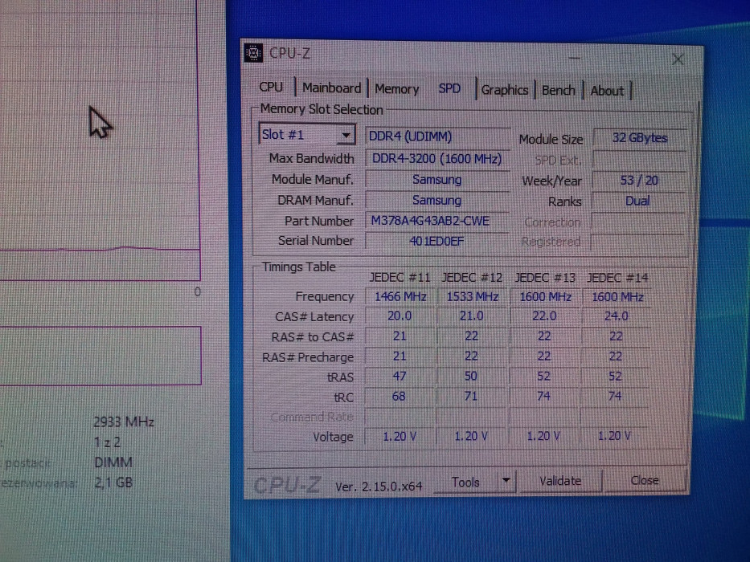Expand the Slot #1 dropdown
This screenshot has width=750, height=562.
[x=346, y=135]
